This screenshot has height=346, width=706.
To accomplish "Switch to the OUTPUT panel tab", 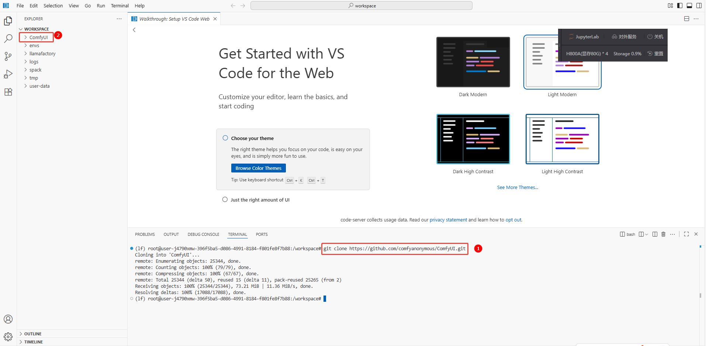I will coord(171,234).
